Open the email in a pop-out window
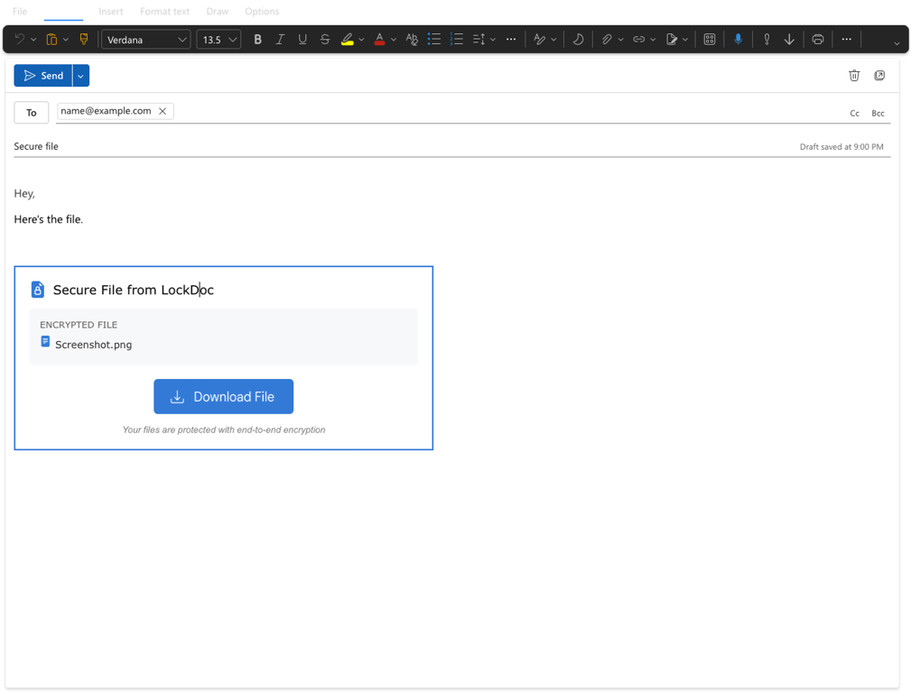Viewport: 911px width, 693px height. [879, 76]
